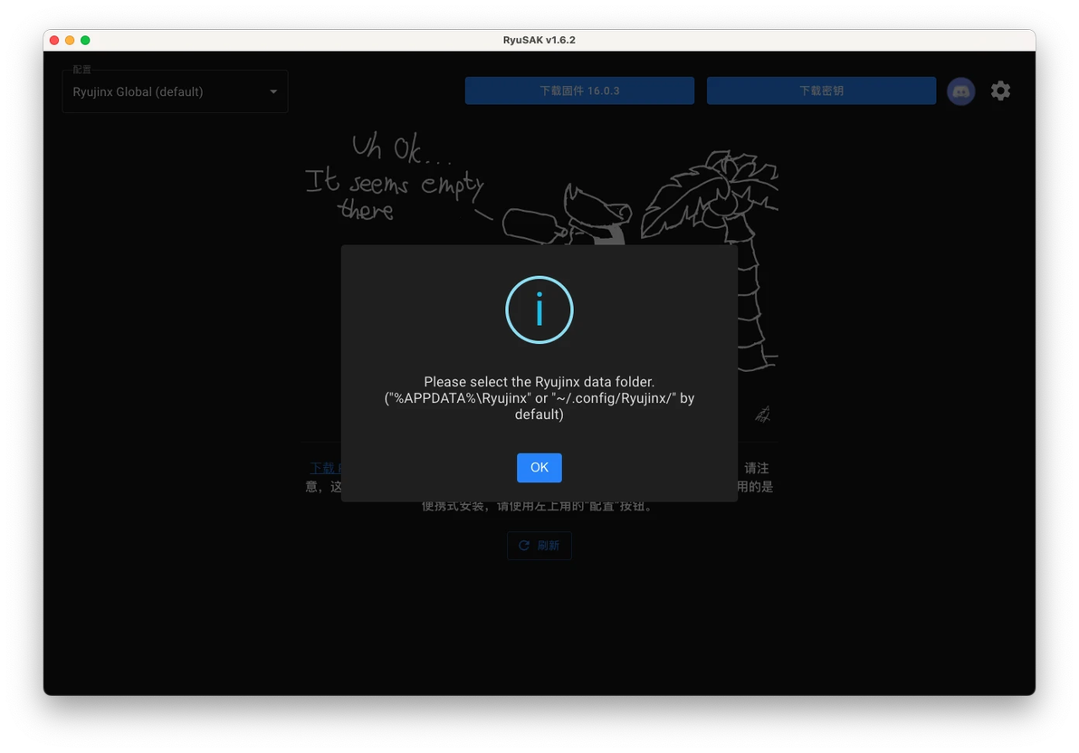
Task: Follow the 下载 hyperlink text
Action: pos(325,468)
